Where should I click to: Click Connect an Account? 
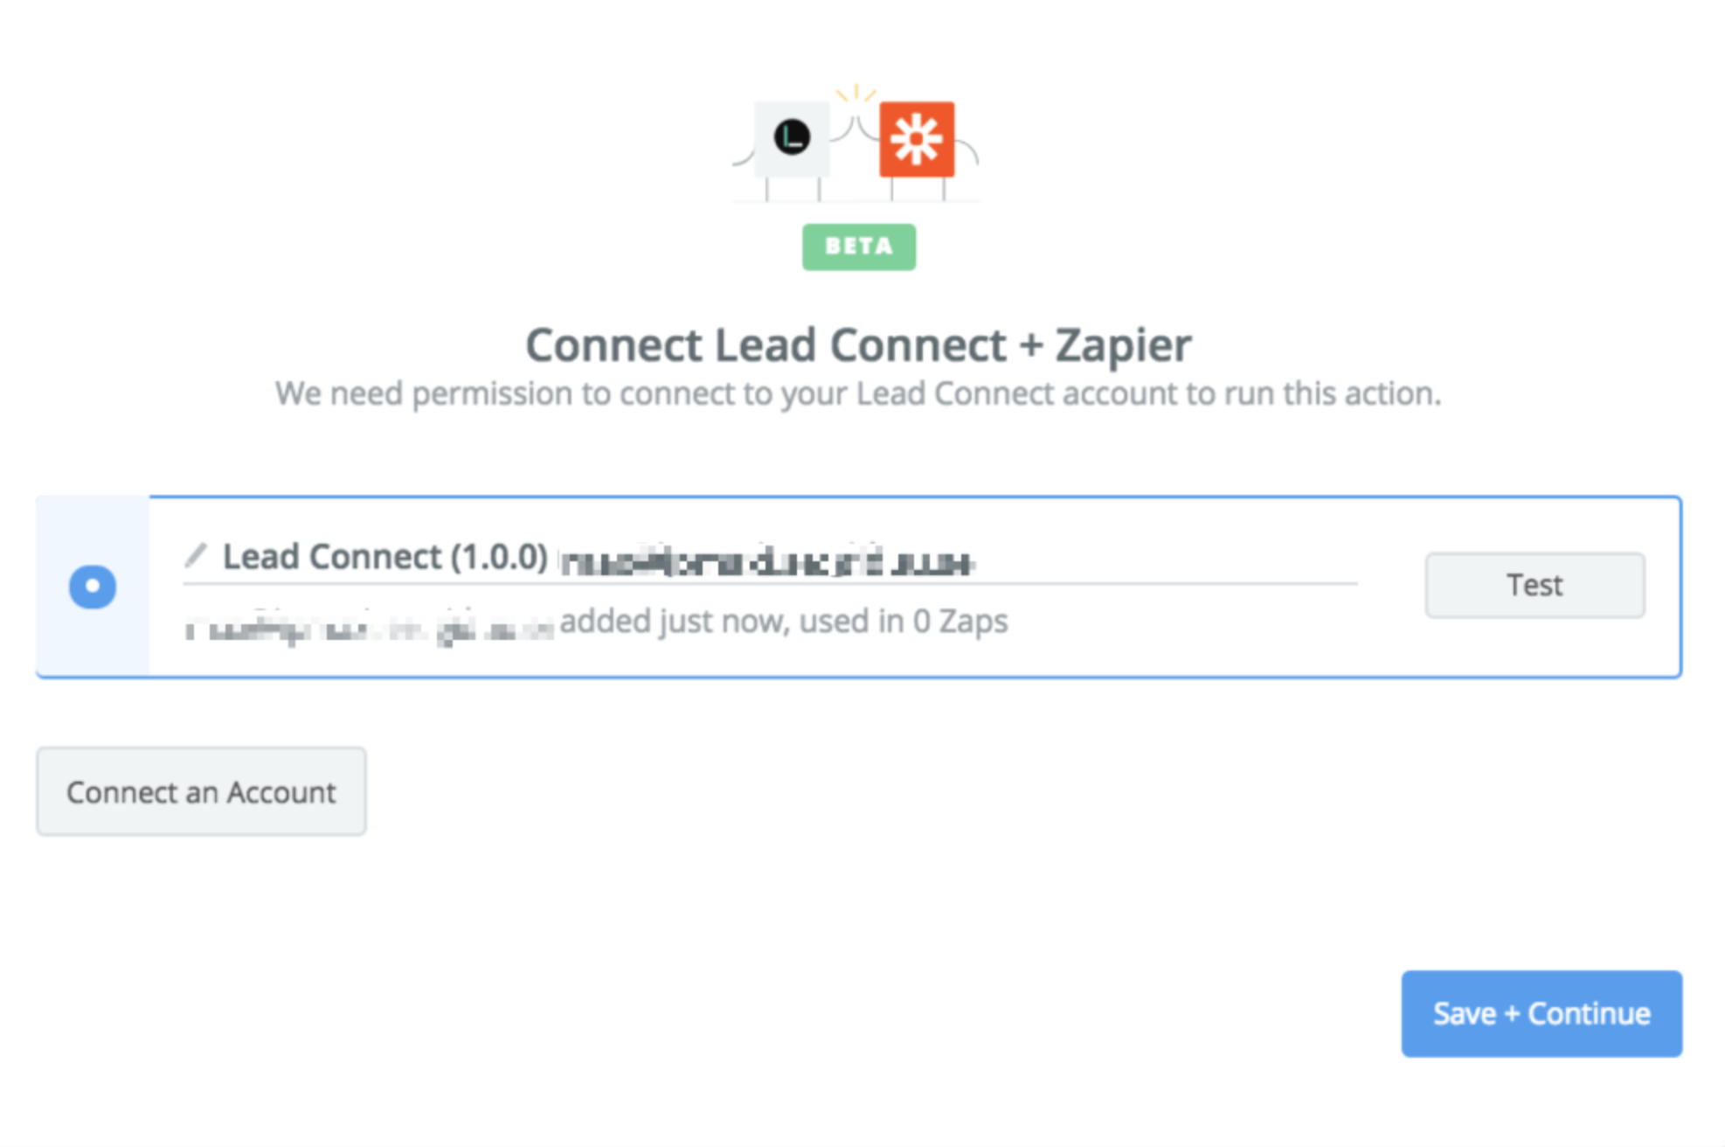pyautogui.click(x=200, y=791)
